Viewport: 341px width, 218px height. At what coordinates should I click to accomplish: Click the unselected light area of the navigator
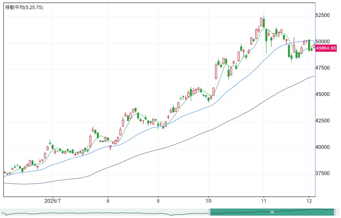(x=104, y=212)
